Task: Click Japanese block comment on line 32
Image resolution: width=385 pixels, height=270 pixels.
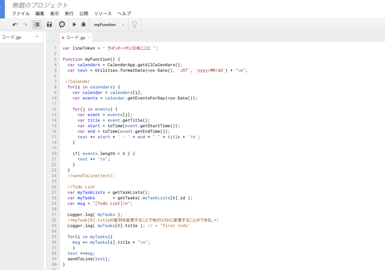Action: pos(143,220)
